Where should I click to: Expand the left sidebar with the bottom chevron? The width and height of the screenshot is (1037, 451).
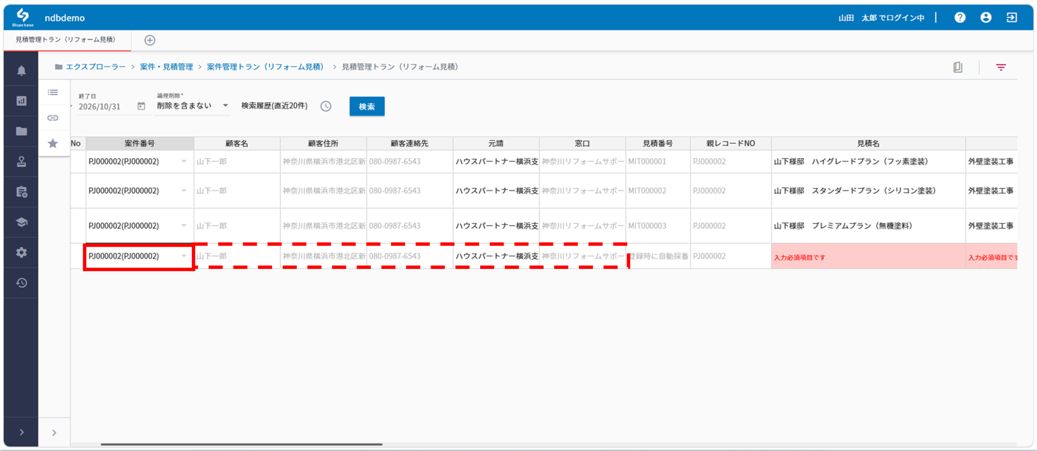[x=21, y=433]
